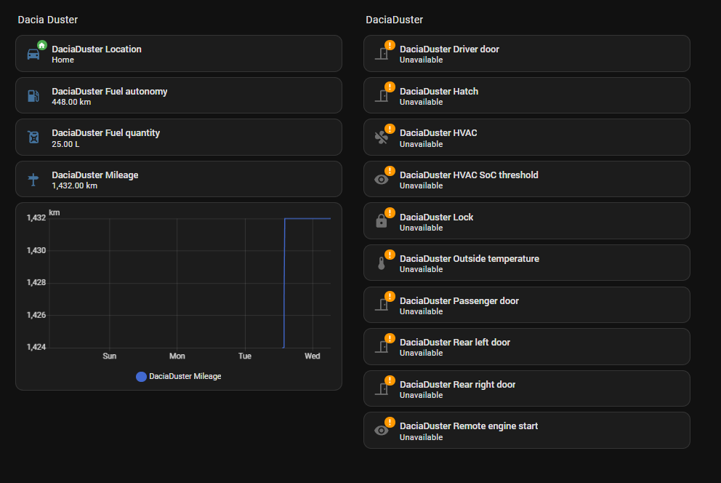The width and height of the screenshot is (721, 483).
Task: Click the eye icon for HVAC SoC threshold
Action: click(381, 180)
